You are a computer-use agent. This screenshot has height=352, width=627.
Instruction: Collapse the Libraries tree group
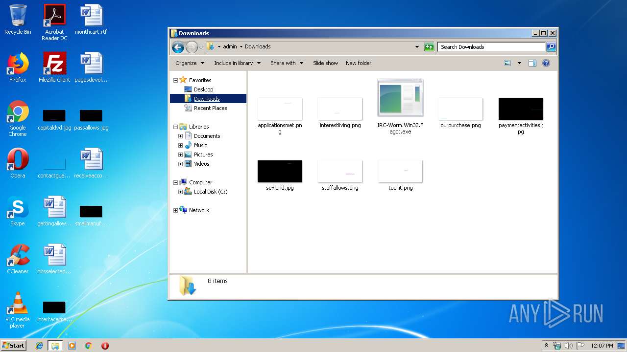175,127
